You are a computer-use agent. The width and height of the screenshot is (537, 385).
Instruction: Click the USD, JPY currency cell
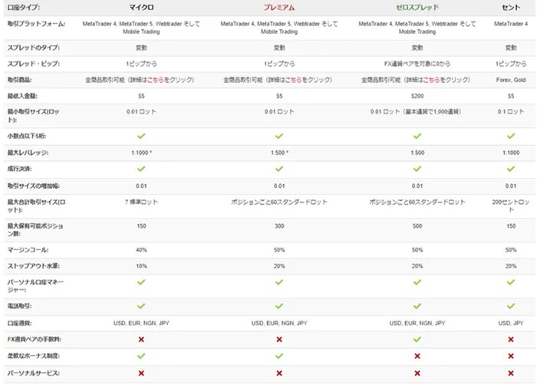(x=511, y=323)
